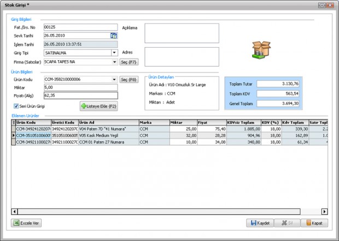Click into the Miktar input field
This screenshot has width=339, height=241.
click(80, 87)
